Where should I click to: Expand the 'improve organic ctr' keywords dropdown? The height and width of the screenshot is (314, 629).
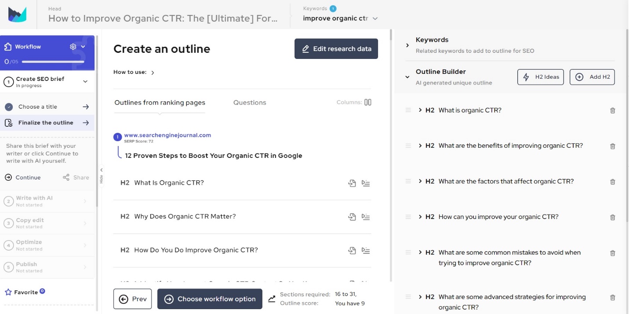point(375,18)
